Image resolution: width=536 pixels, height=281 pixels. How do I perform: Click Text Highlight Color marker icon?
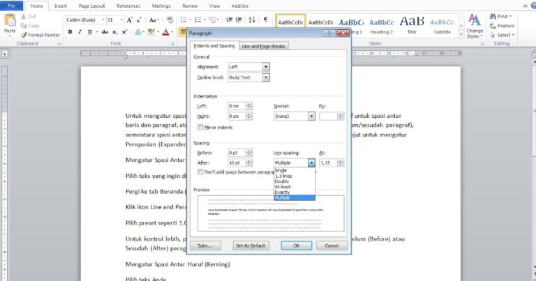151,32
